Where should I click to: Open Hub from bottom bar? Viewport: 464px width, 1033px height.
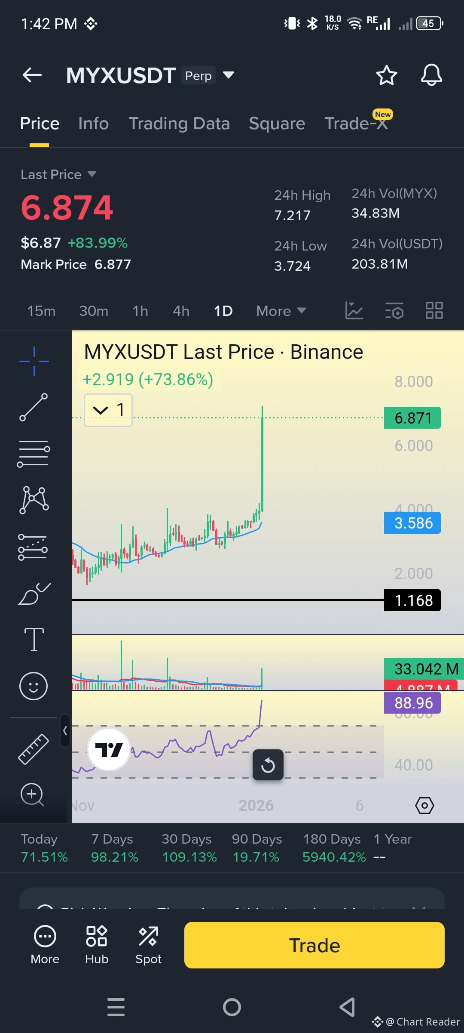click(x=97, y=945)
